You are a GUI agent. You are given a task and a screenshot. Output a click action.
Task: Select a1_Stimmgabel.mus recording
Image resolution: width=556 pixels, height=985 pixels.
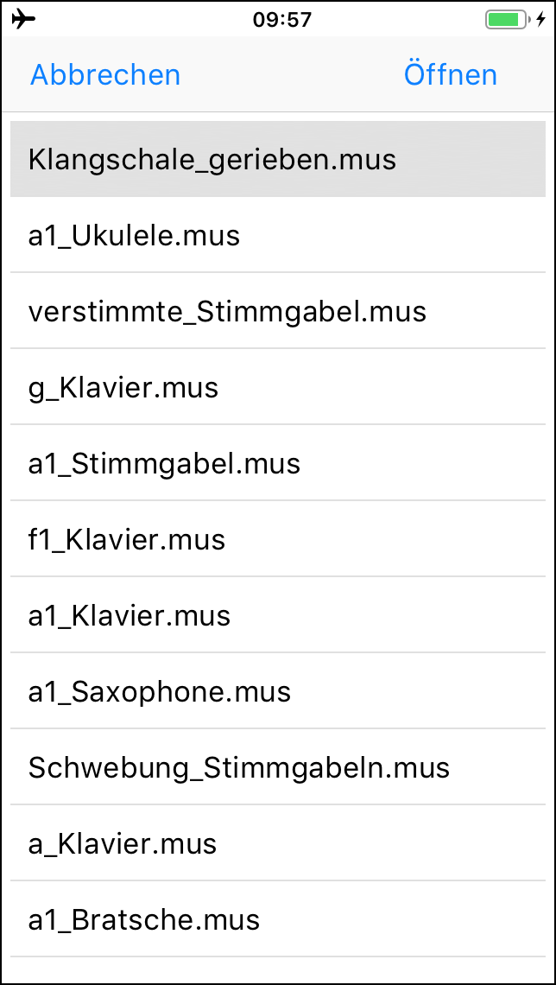point(278,464)
